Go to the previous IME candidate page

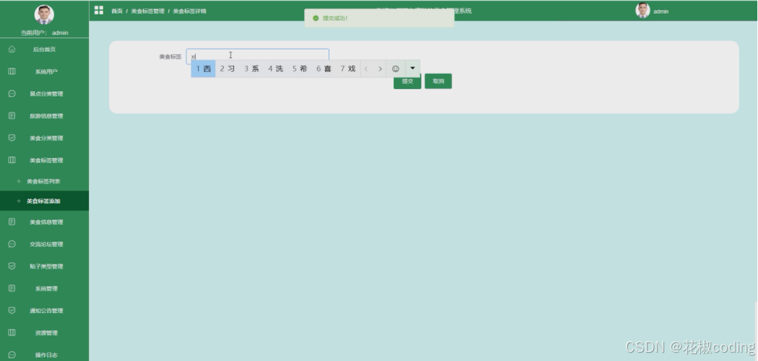[366, 69]
